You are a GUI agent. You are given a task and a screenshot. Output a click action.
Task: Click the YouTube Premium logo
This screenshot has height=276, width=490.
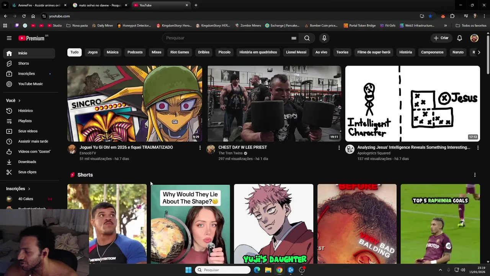31,38
